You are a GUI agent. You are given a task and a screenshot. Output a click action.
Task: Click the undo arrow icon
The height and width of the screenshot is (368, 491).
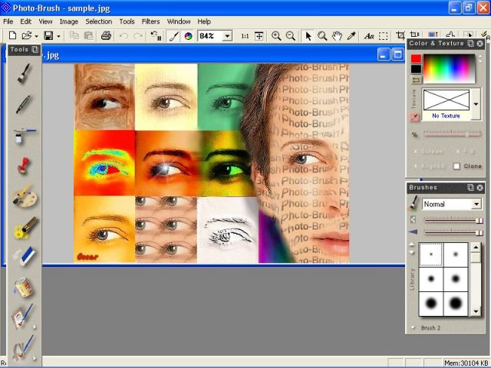click(124, 36)
